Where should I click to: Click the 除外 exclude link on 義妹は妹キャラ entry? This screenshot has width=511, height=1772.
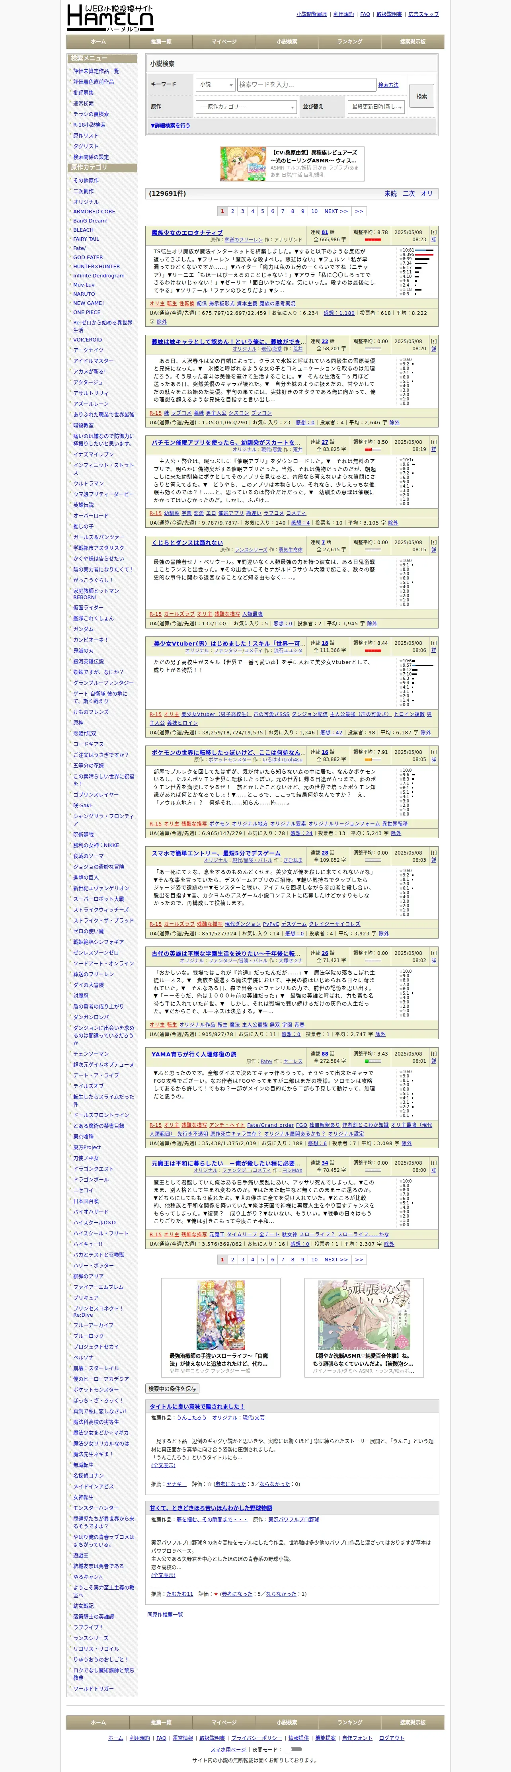point(394,422)
